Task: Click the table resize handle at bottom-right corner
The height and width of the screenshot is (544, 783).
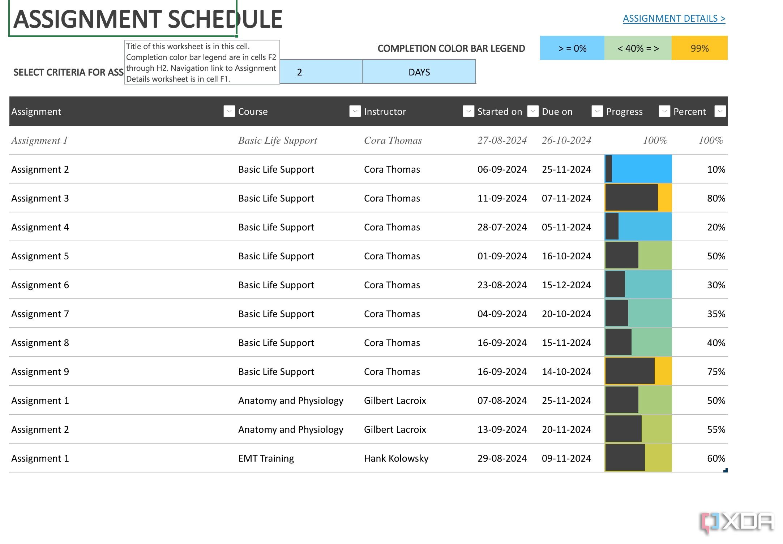Action: (x=725, y=470)
